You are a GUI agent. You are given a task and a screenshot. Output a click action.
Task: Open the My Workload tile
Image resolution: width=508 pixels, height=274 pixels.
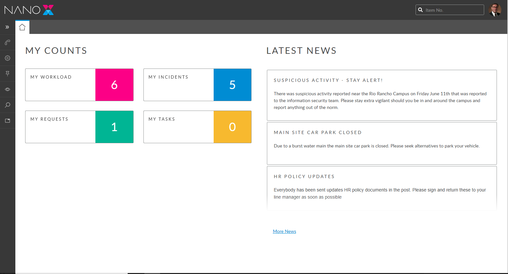click(x=60, y=85)
